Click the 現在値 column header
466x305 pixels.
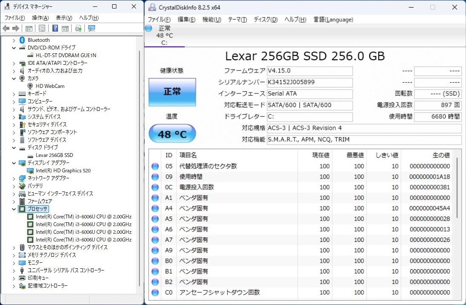315,155
